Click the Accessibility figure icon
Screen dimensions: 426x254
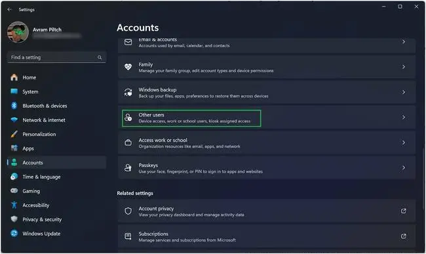point(14,205)
